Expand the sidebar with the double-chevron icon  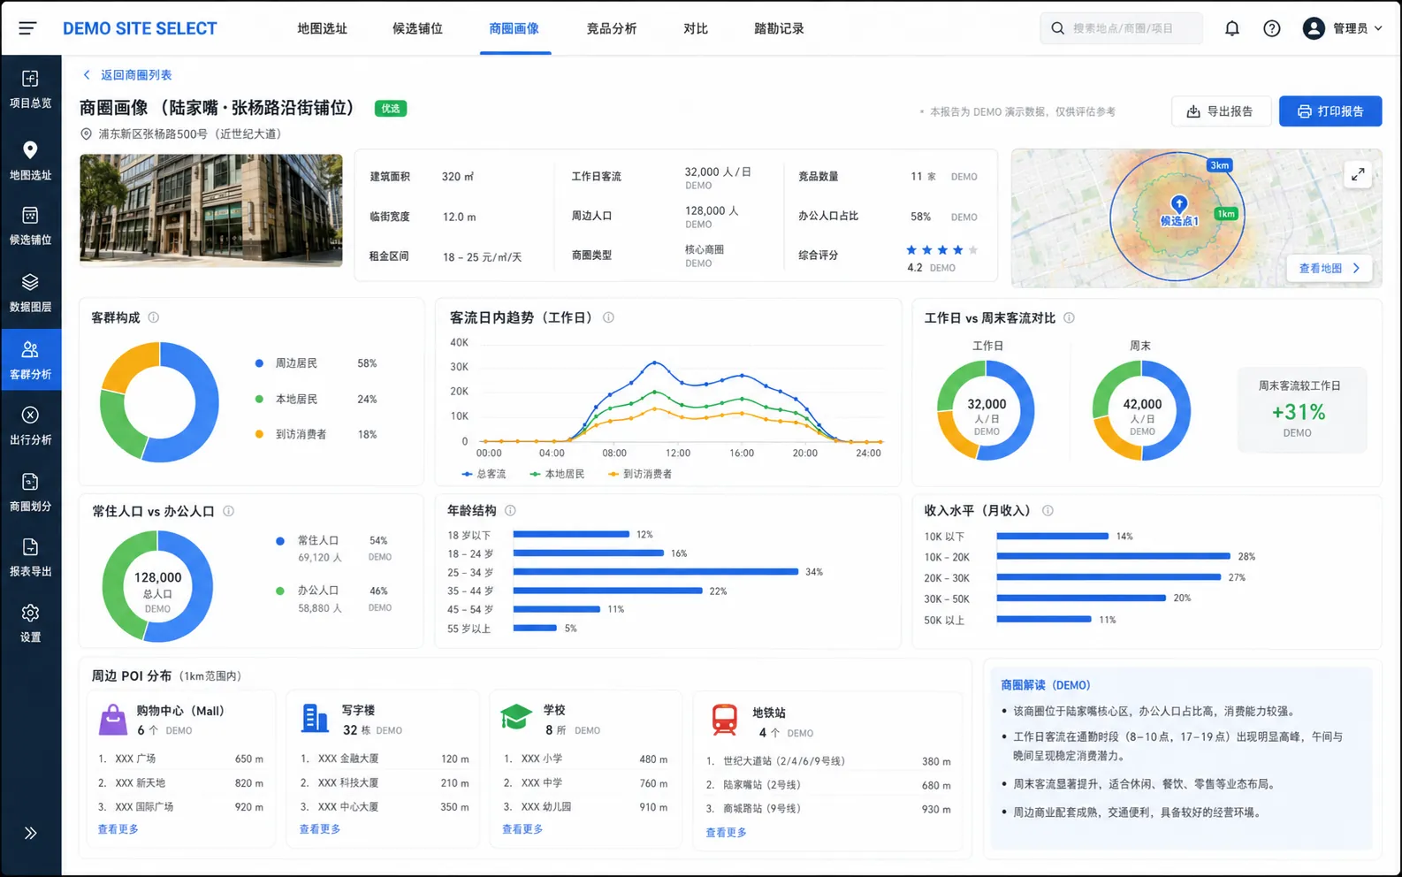tap(30, 833)
